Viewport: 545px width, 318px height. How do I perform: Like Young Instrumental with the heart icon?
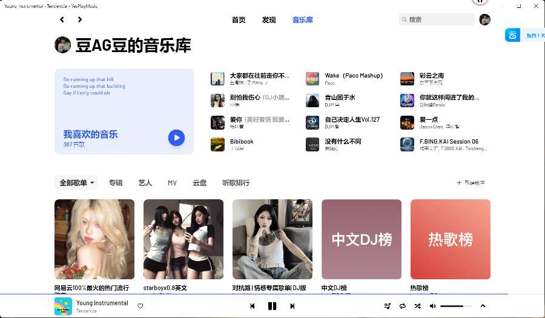[140, 306]
